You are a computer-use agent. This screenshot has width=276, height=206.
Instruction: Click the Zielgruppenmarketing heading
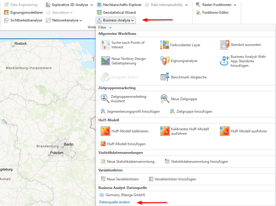click(x=117, y=88)
